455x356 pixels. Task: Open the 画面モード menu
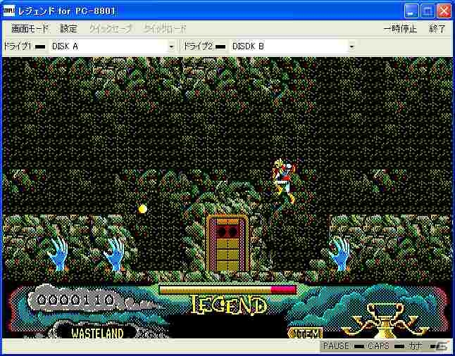click(30, 29)
